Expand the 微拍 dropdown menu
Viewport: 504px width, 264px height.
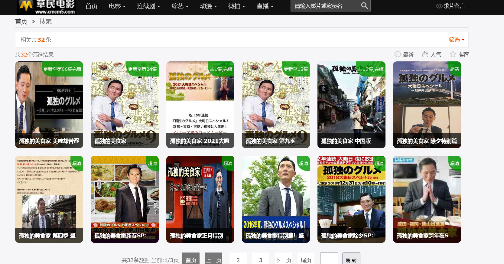pos(237,6)
